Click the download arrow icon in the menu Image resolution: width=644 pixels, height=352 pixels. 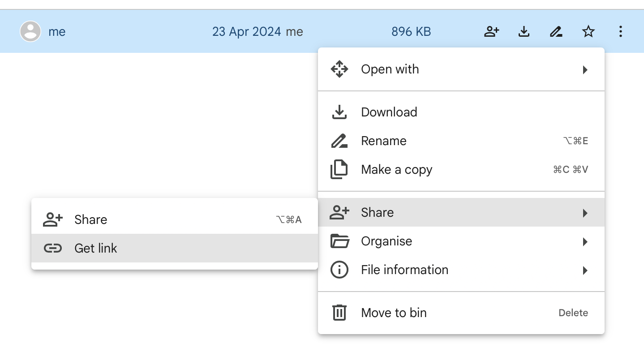click(339, 112)
